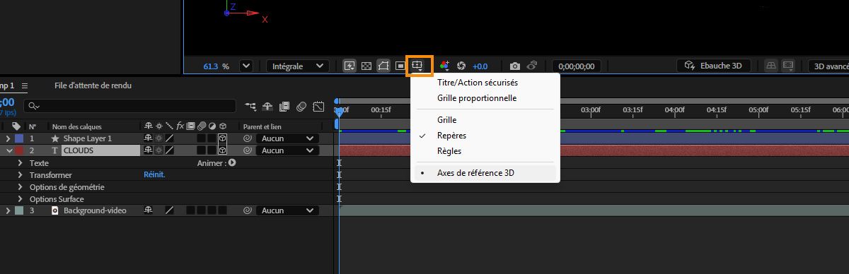Reset exposure with the aperture icon
The height and width of the screenshot is (274, 849).
tap(461, 66)
